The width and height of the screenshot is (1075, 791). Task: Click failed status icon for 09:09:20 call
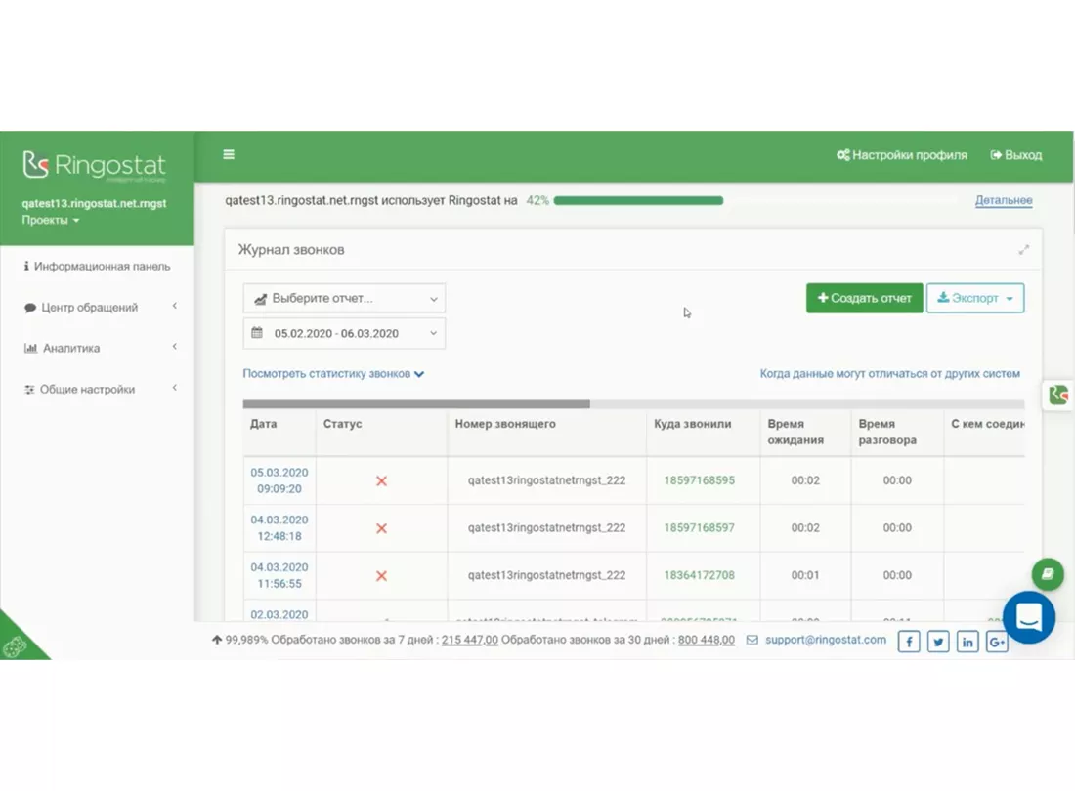pyautogui.click(x=382, y=481)
